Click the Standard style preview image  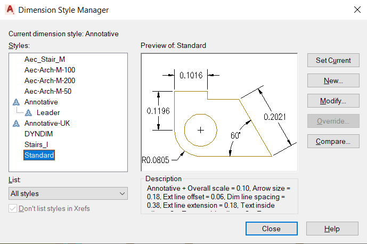[x=219, y=112]
